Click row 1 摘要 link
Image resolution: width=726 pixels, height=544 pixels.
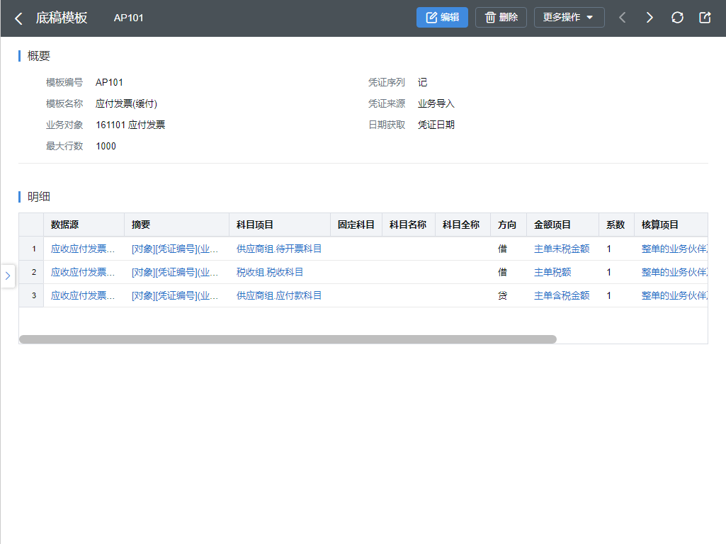(x=175, y=249)
